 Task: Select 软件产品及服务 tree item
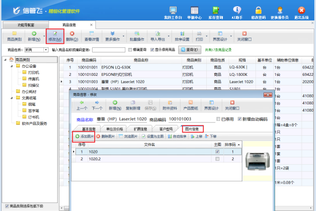(34, 124)
